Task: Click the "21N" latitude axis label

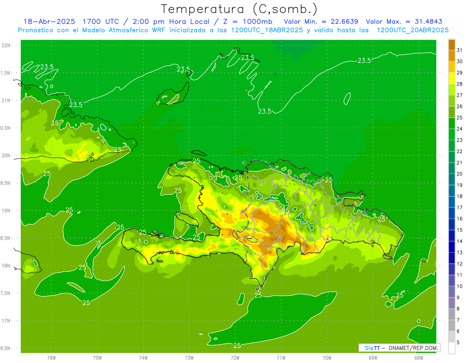Action: pyautogui.click(x=6, y=100)
